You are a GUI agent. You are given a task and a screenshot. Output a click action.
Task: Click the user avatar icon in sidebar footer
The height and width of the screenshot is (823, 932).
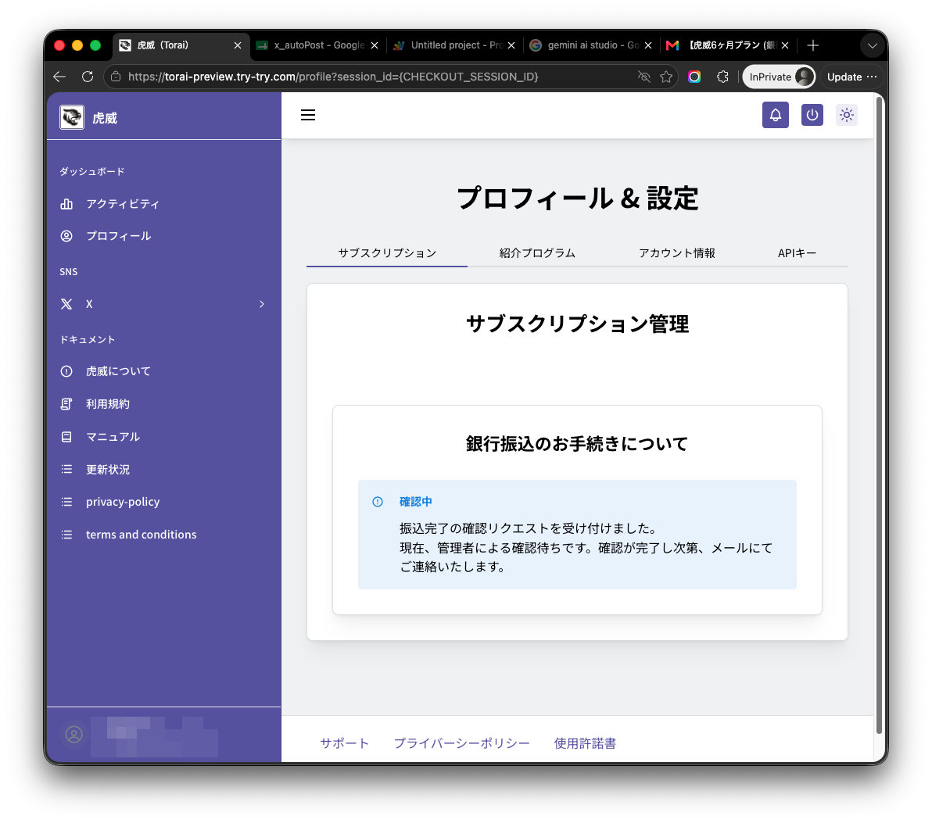[73, 735]
